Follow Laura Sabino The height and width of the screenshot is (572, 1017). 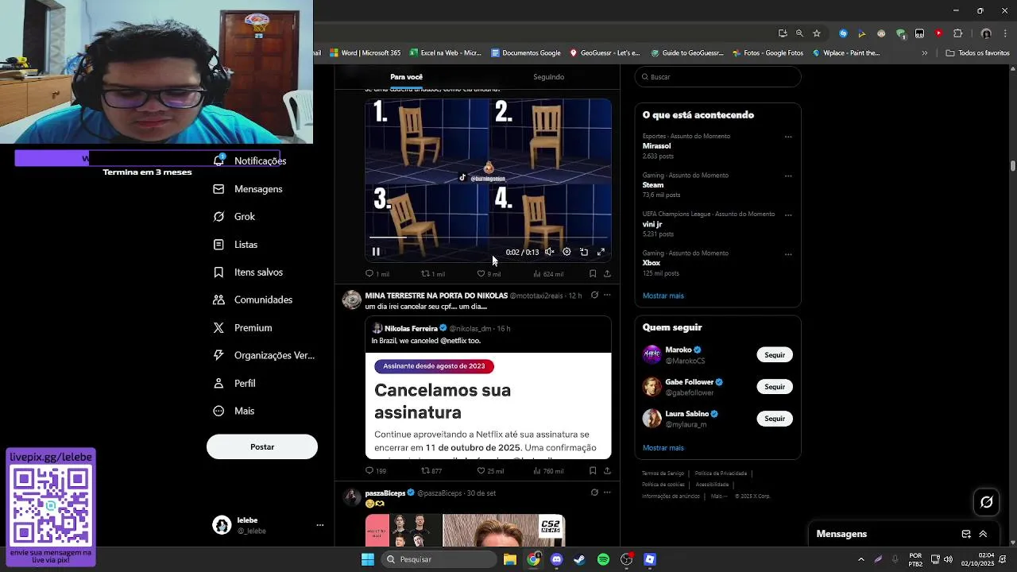775,419
